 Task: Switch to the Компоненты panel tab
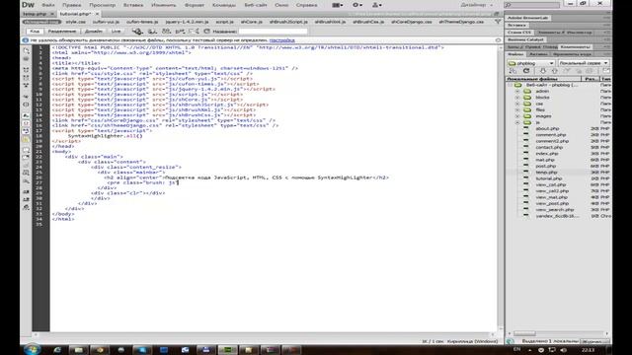575,46
